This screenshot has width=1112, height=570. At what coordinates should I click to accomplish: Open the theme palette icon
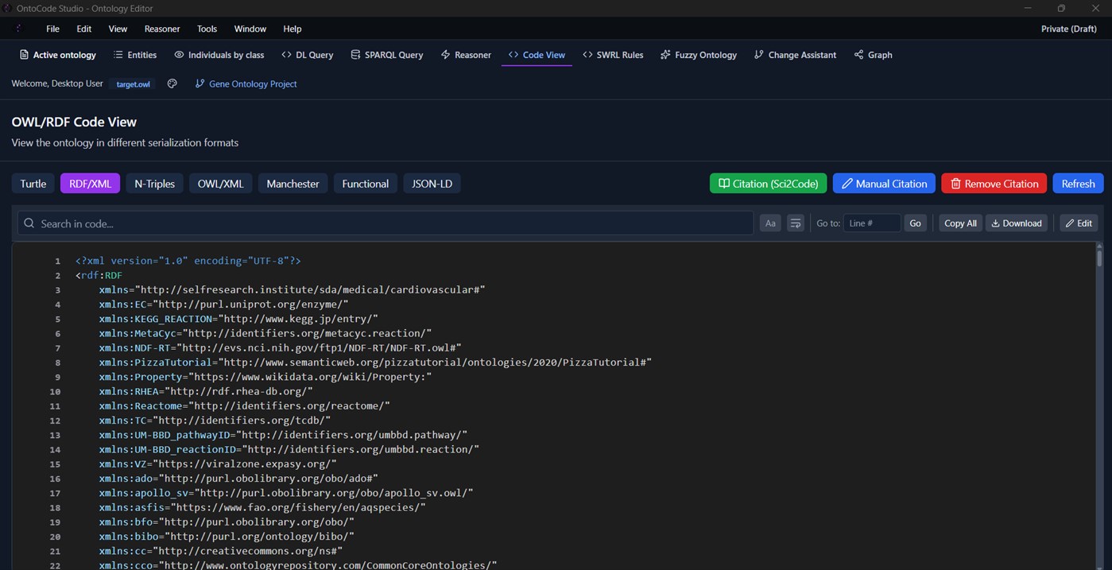pyautogui.click(x=172, y=83)
